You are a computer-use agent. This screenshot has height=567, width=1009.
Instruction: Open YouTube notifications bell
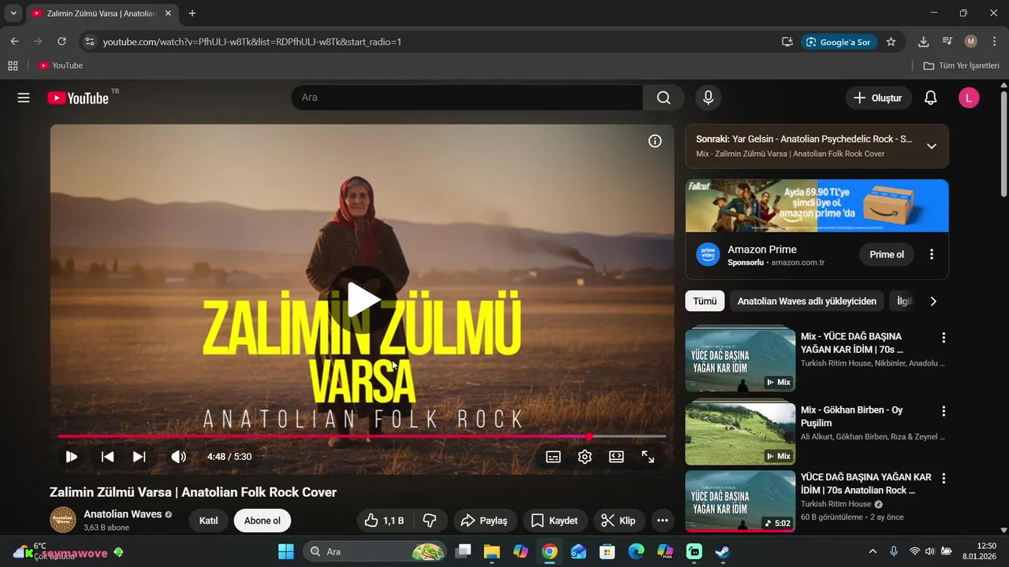click(x=930, y=98)
